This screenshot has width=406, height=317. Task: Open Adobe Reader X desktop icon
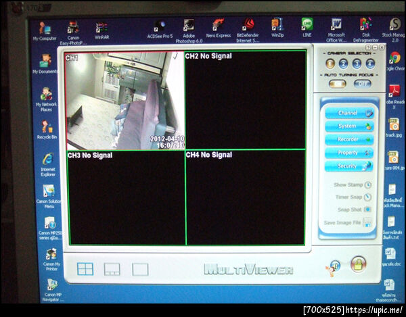[394, 97]
